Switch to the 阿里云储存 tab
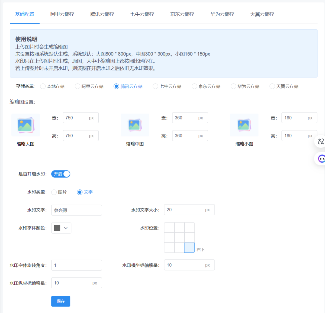This screenshot has height=313, width=325. (62, 14)
